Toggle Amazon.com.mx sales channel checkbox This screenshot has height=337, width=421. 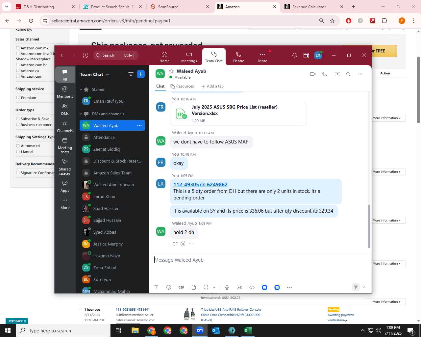pyautogui.click(x=18, y=48)
